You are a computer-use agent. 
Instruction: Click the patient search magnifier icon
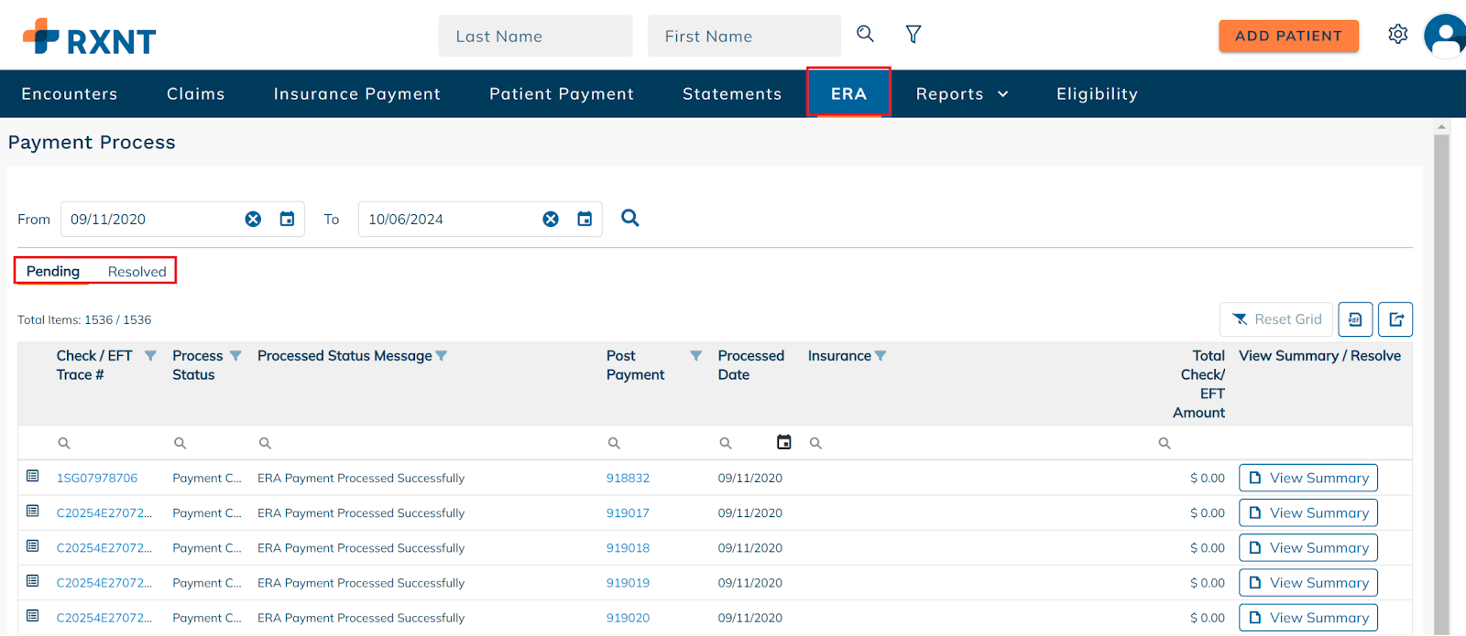pos(865,35)
